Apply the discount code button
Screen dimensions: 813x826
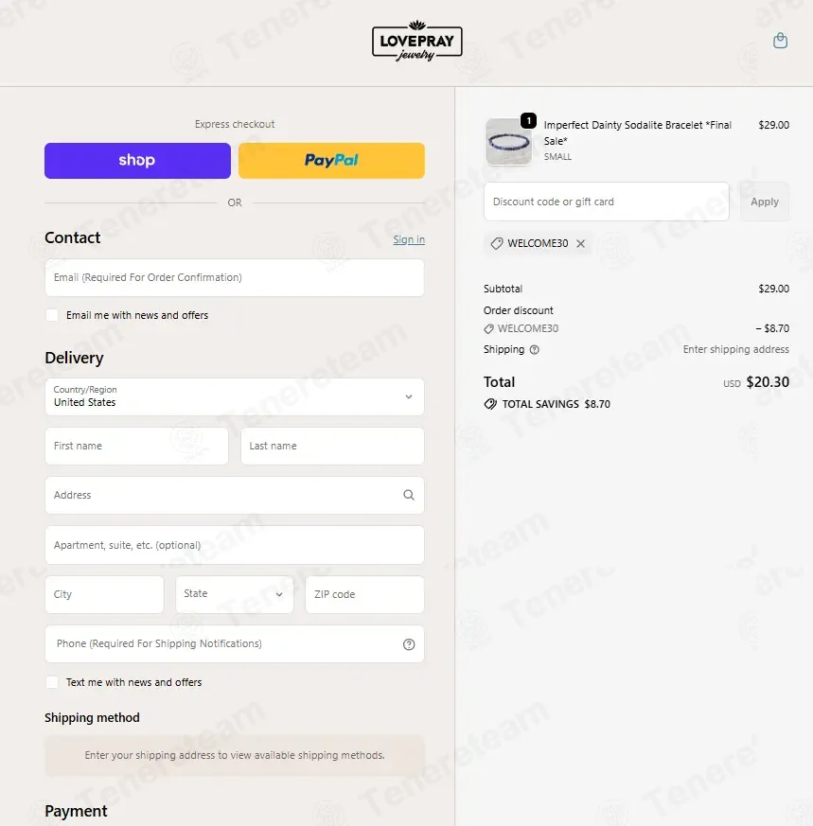[x=765, y=202]
